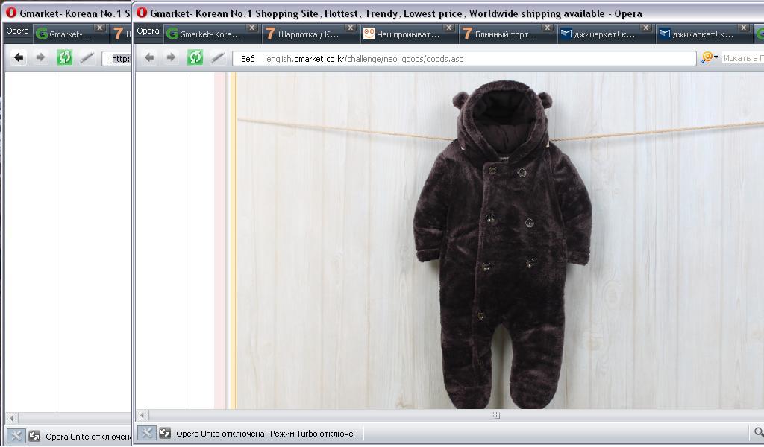The width and height of the screenshot is (764, 447).
Task: Click Режим Turbo отключён status button
Action: coord(314,434)
